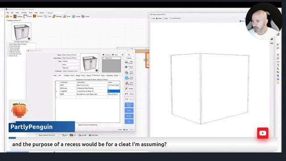Expand the Material Overrides tree node
The image size is (286, 161).
coord(8,52)
